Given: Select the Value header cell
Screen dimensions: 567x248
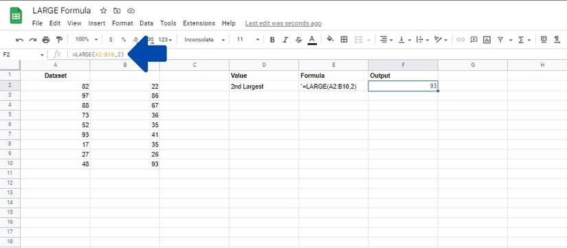Looking at the screenshot, I should coord(264,76).
